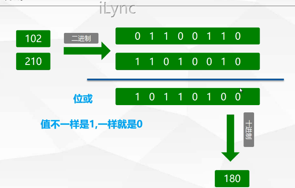Click the text 值不一样是1,一样就是0

[91, 125]
